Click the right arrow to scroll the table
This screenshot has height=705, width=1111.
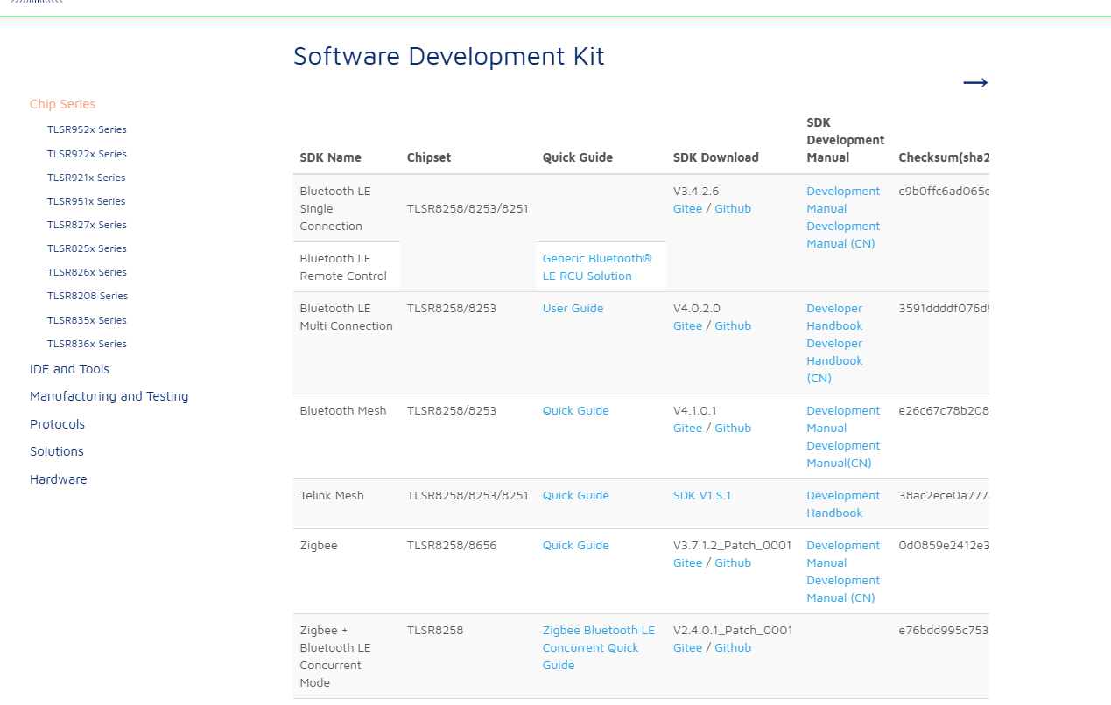(975, 82)
